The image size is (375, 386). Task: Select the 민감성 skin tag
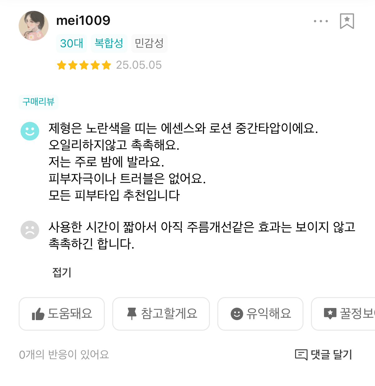[149, 44]
